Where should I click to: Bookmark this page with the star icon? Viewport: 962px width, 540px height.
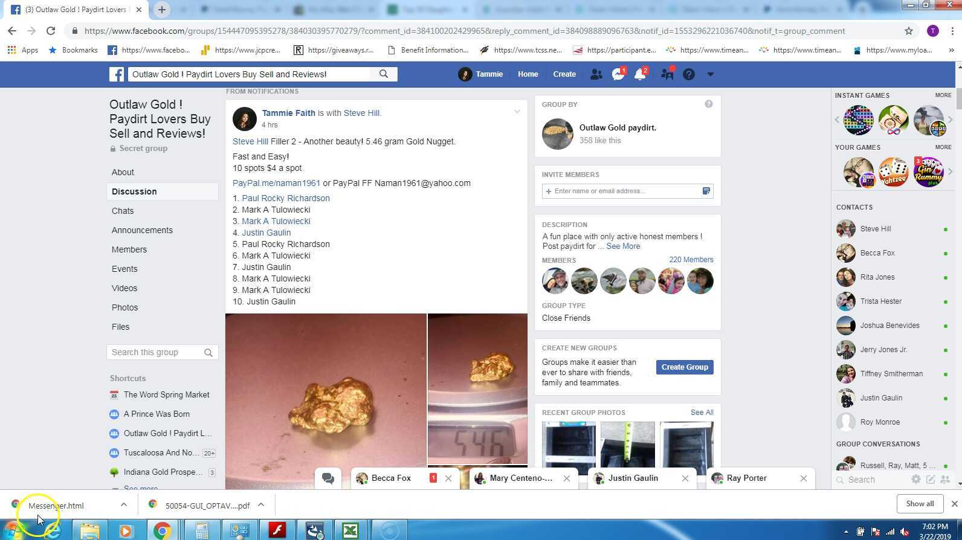point(908,31)
